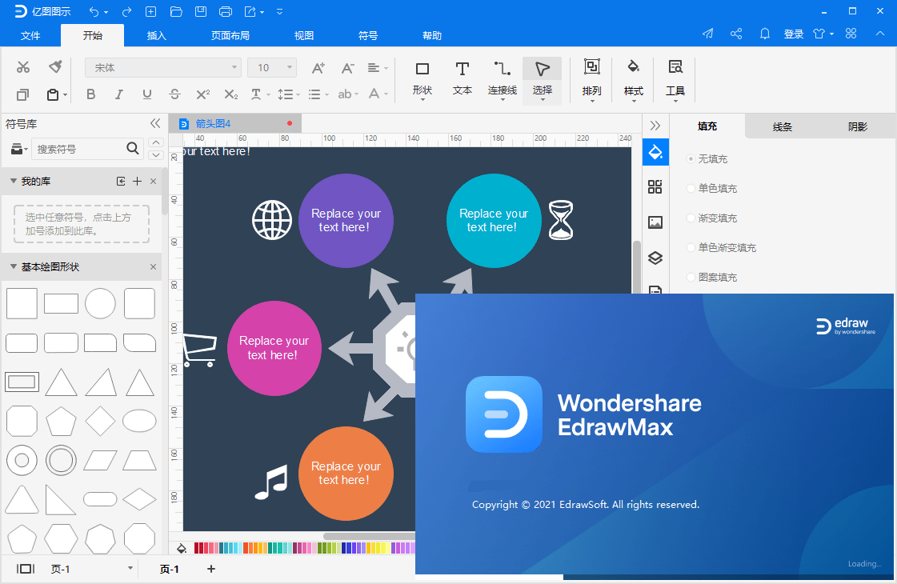897x584 pixels.
Task: Open the 文件 menu
Action: click(30, 35)
